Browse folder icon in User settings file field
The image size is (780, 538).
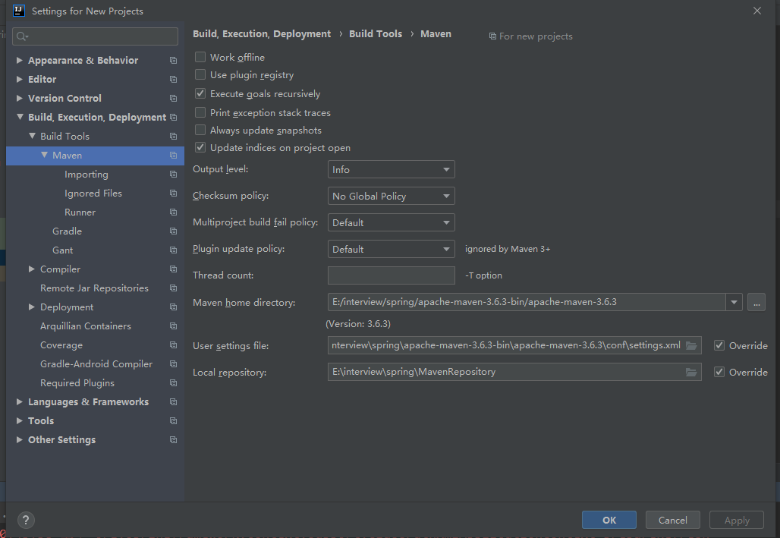pos(691,345)
